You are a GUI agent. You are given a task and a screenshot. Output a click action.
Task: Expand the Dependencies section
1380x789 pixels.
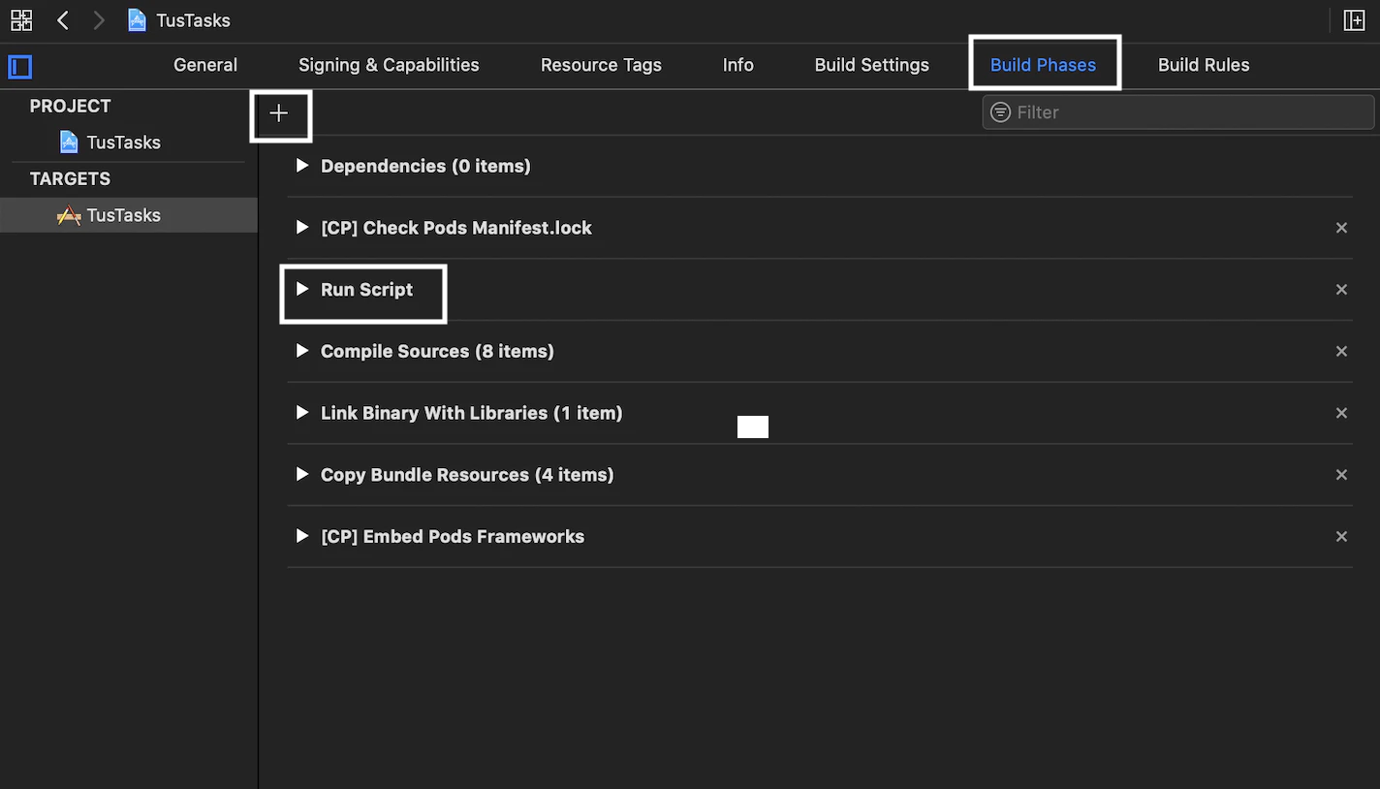click(302, 166)
